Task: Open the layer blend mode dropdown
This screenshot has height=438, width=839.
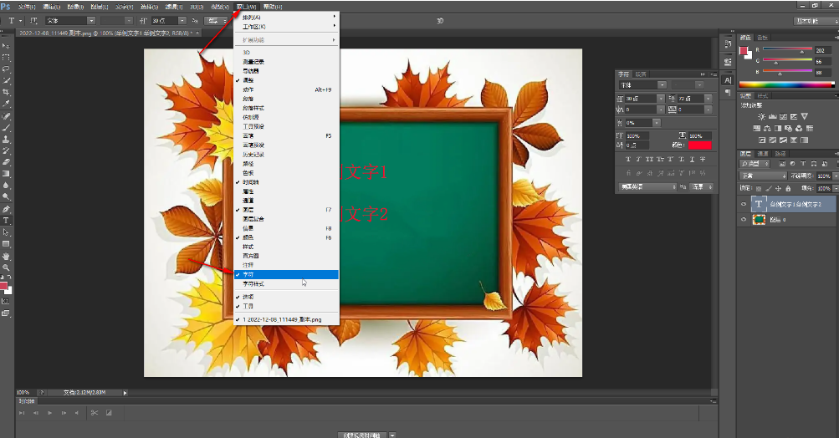Action: [x=762, y=176]
